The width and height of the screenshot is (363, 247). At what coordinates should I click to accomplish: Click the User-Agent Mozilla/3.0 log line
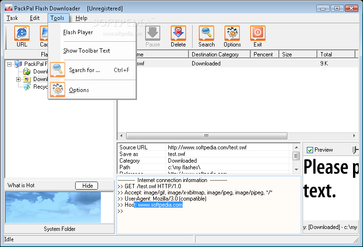pyautogui.click(x=162, y=199)
